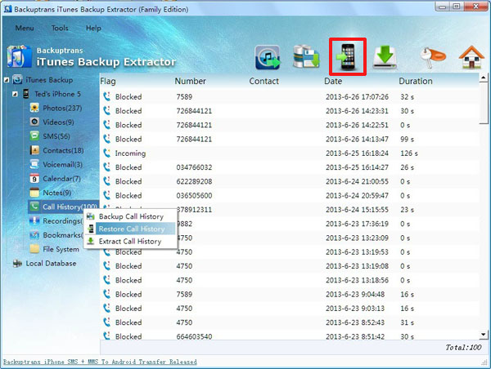Sort by Duration column header
The image size is (491, 369).
(x=416, y=82)
